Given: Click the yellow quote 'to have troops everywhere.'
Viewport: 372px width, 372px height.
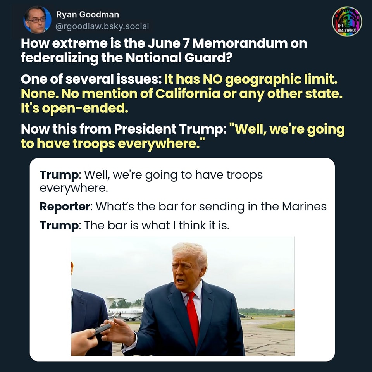Looking at the screenshot, I should pyautogui.click(x=113, y=144).
